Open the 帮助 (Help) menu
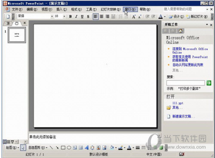Viewport: 215px width, 158px height. point(145,9)
